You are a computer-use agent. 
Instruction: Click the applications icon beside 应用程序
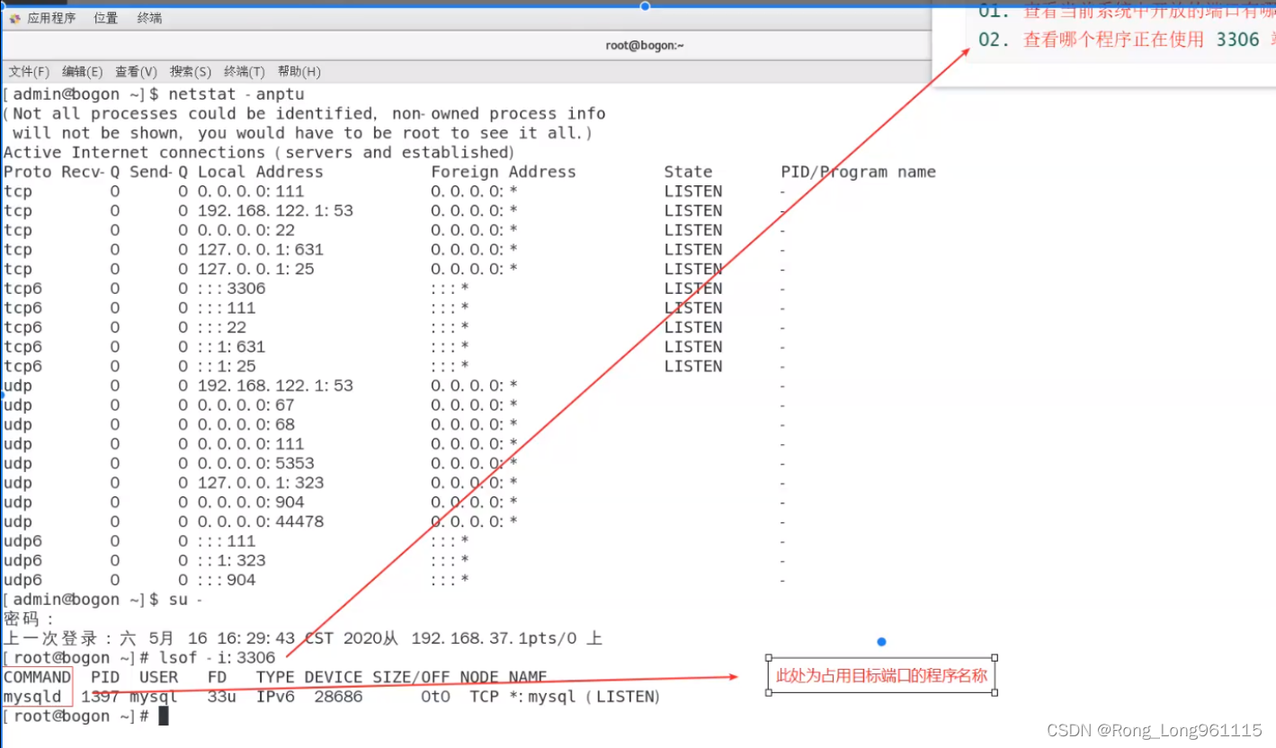14,18
